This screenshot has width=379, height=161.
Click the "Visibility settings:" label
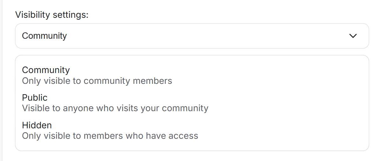[52, 15]
